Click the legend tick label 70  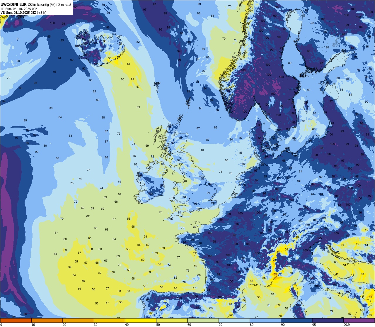(220, 325)
